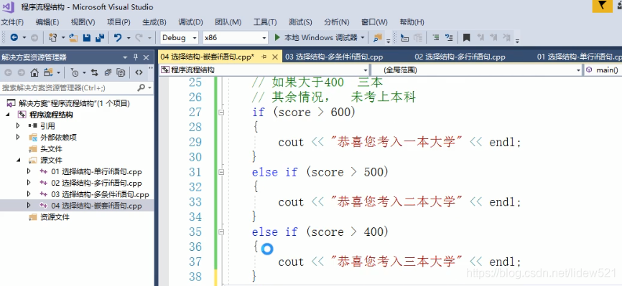
Task: Undo the last edit with undo arrow
Action: click(118, 37)
